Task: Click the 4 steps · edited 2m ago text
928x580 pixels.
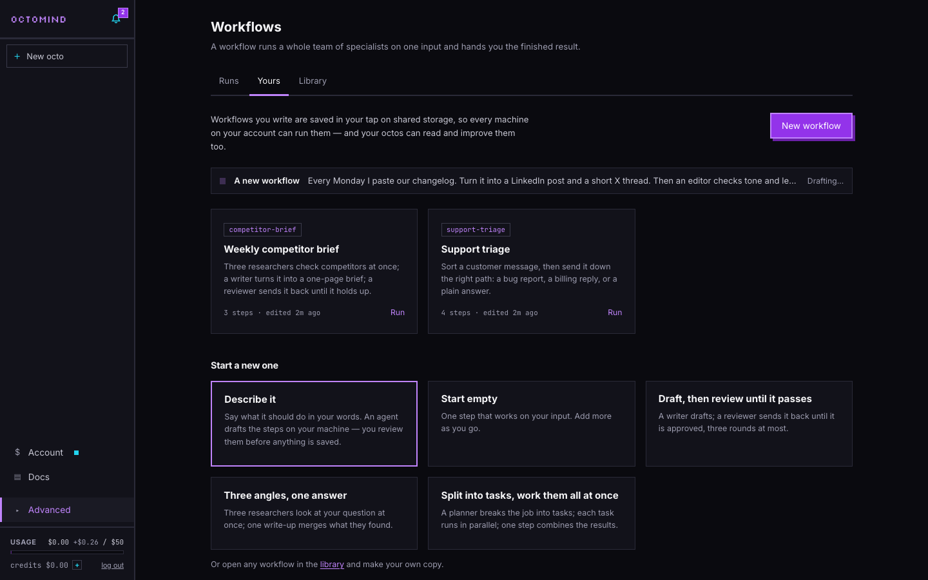Action: (489, 313)
